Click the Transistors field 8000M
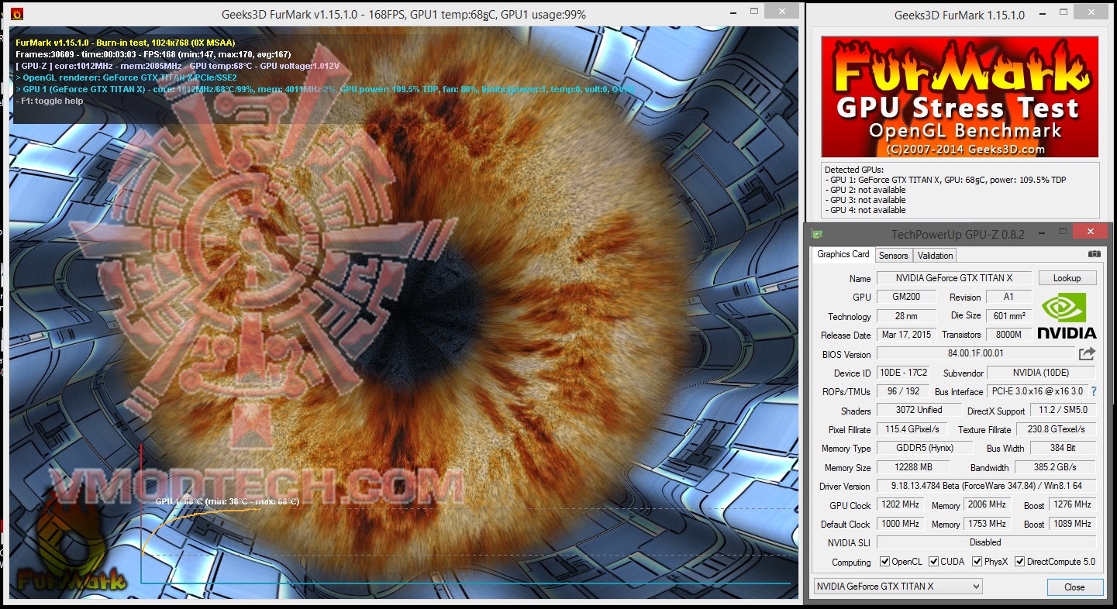 point(1009,335)
